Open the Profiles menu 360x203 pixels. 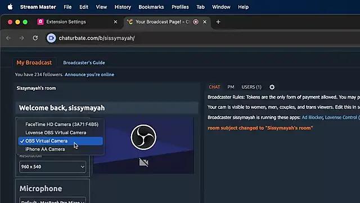tap(180, 7)
